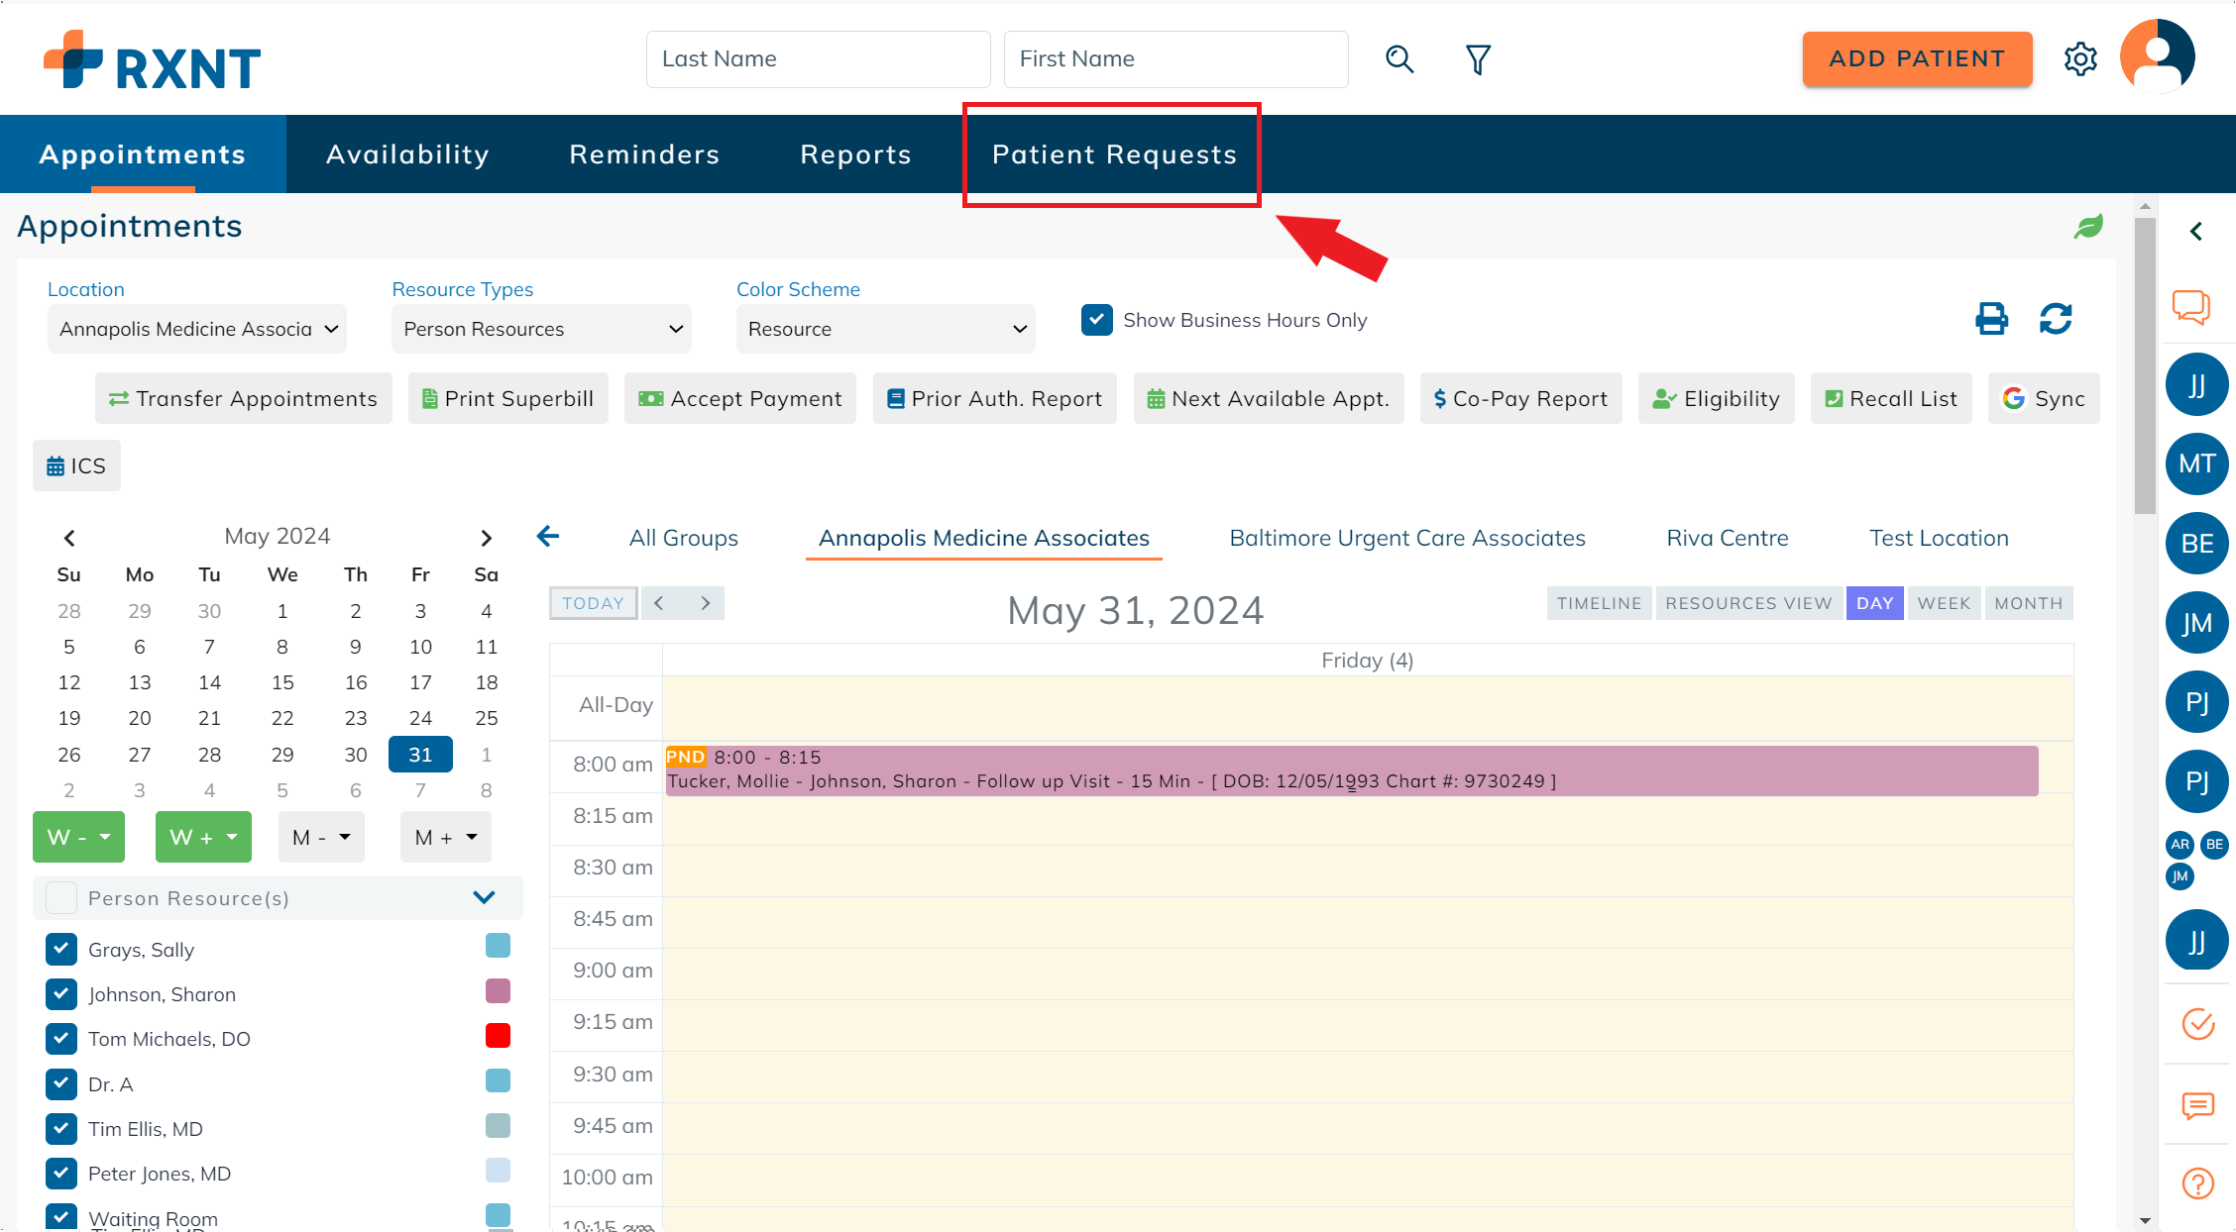Image resolution: width=2236 pixels, height=1232 pixels.
Task: Uncheck Show Business Hours Only
Action: click(x=1097, y=320)
